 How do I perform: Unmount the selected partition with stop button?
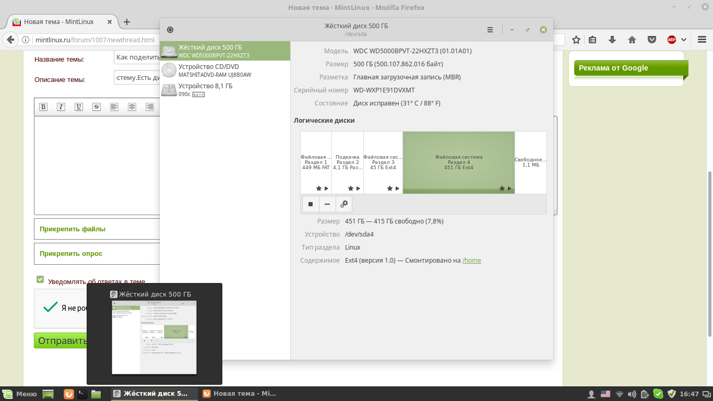[x=311, y=204]
